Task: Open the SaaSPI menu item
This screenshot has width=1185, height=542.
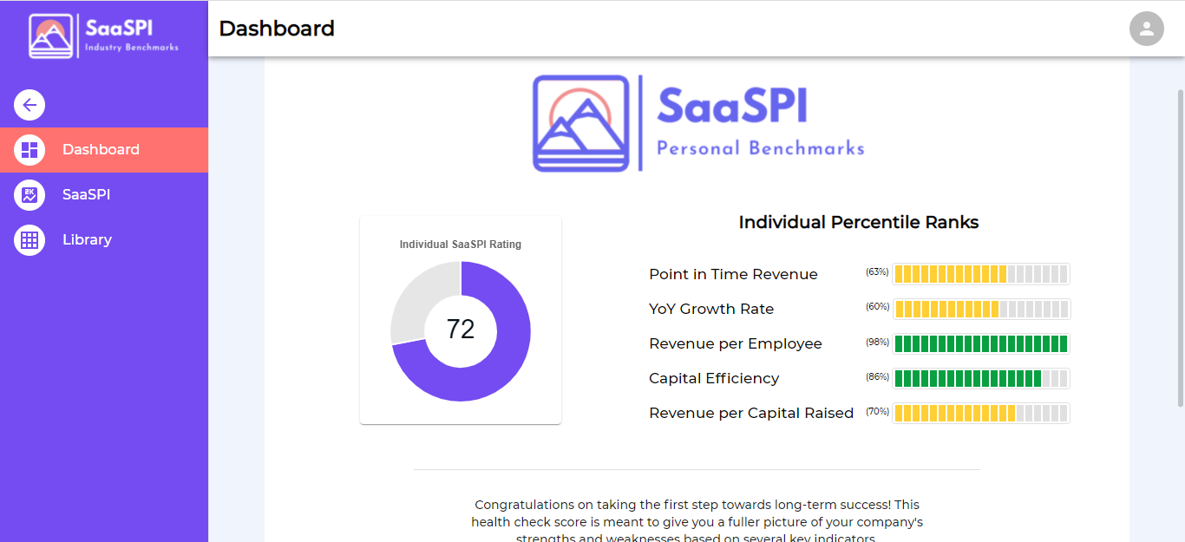Action: pyautogui.click(x=104, y=195)
